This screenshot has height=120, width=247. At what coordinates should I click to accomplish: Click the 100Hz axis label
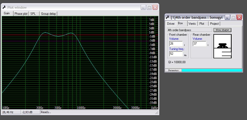81,108
